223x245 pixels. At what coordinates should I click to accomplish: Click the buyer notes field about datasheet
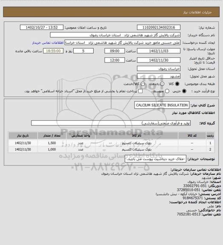coord(156,159)
